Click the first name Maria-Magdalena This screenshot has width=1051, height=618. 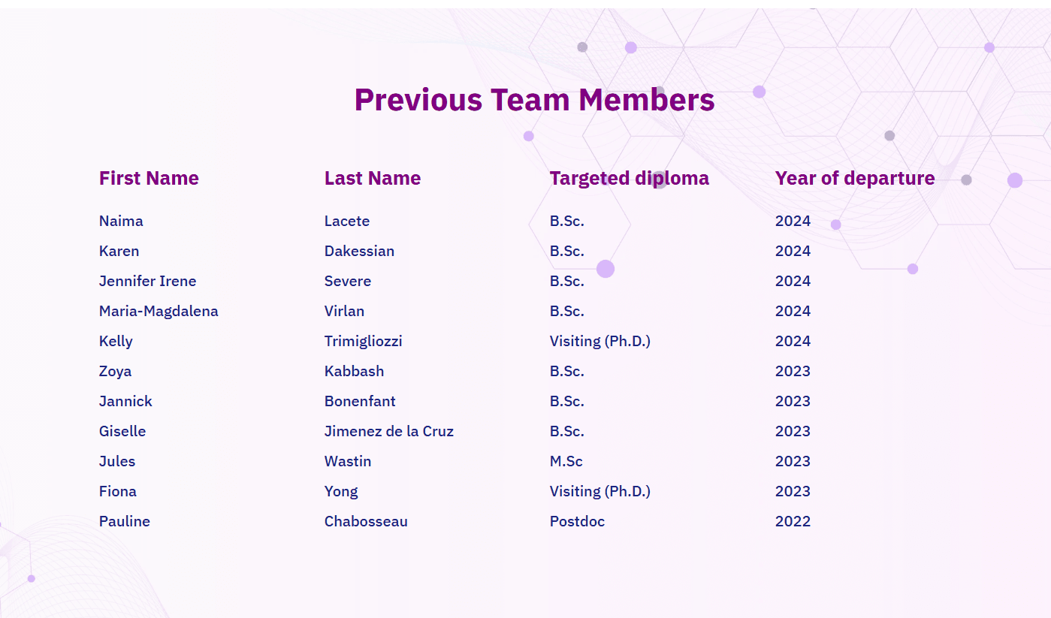click(x=159, y=311)
